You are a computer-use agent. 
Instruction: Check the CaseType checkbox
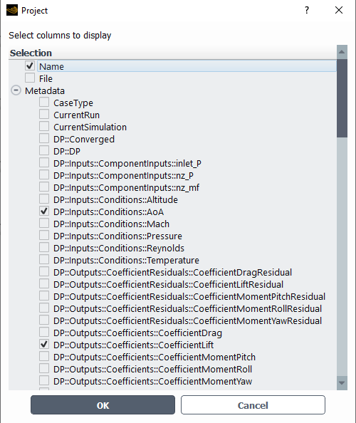44,103
